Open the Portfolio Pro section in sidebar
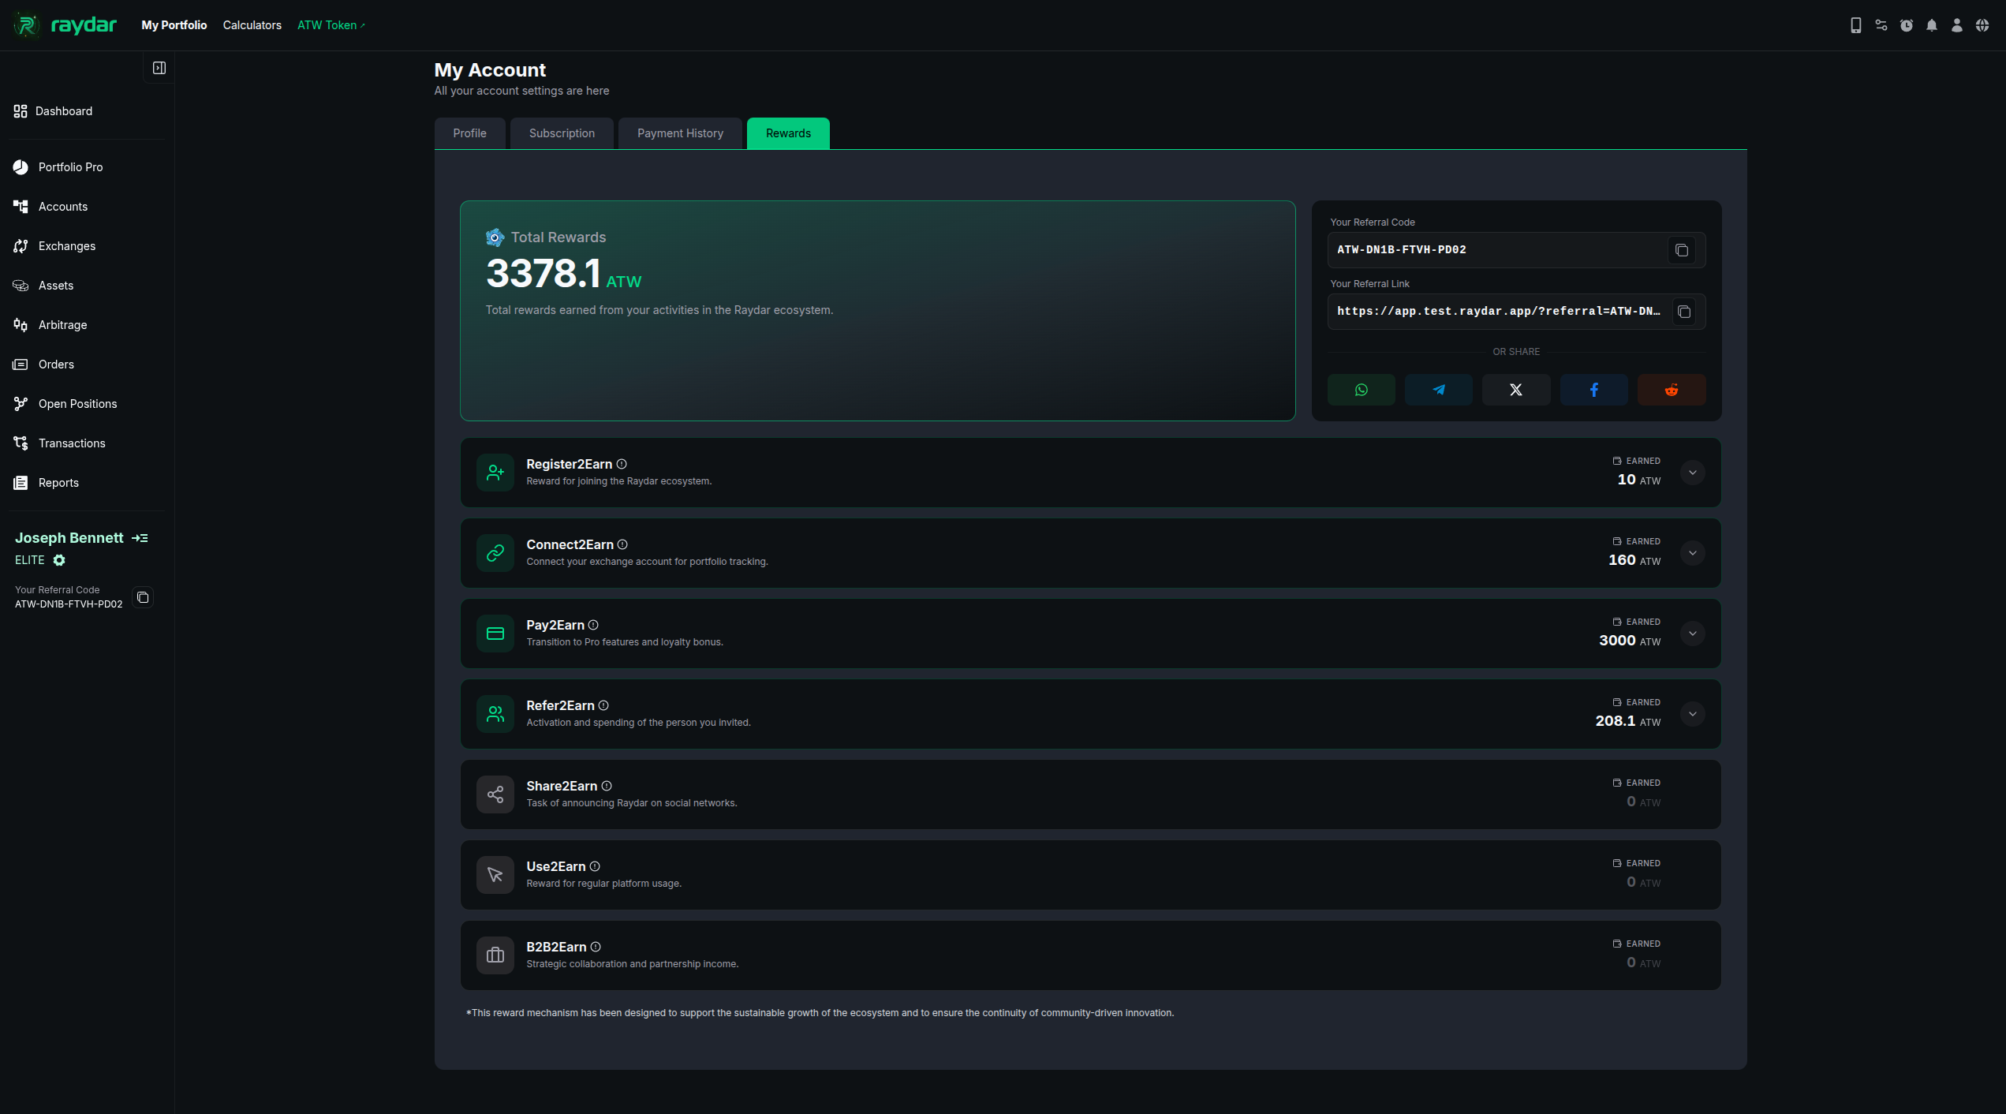Screen dimensions: 2006x1114 [x=70, y=166]
